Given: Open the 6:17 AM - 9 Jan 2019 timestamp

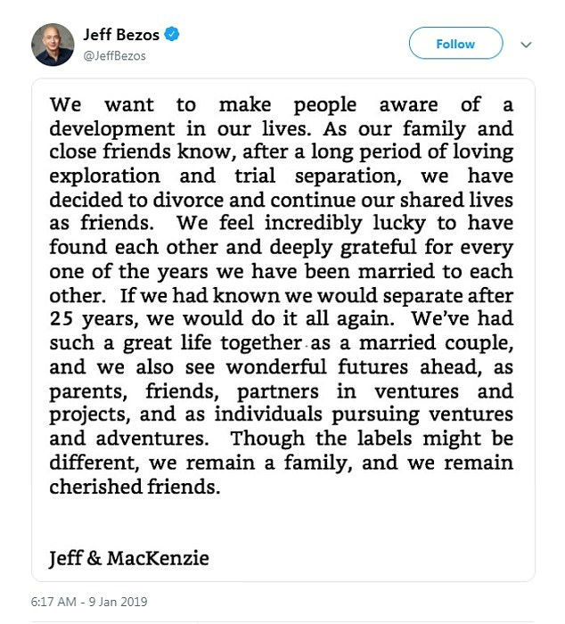Looking at the screenshot, I should [x=89, y=601].
